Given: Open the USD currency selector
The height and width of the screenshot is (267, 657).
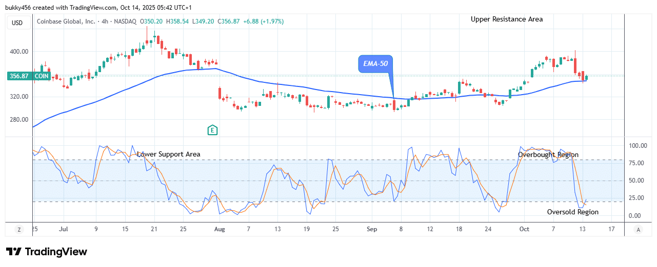Looking at the screenshot, I should 18,23.
